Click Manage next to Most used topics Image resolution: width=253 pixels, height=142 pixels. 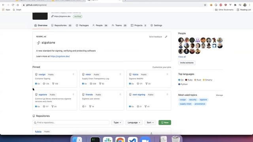click(x=219, y=95)
